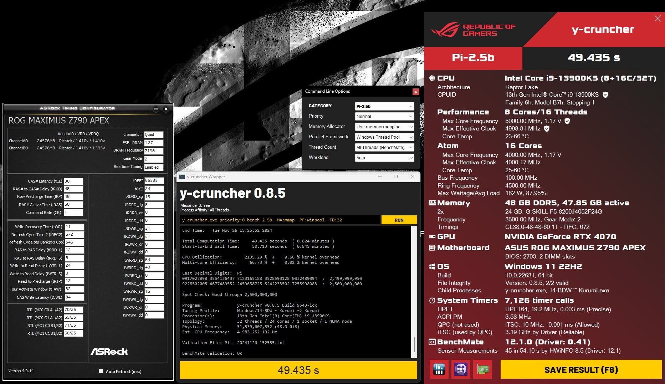Click the tRFCpb field showing 546

[x=75, y=242]
